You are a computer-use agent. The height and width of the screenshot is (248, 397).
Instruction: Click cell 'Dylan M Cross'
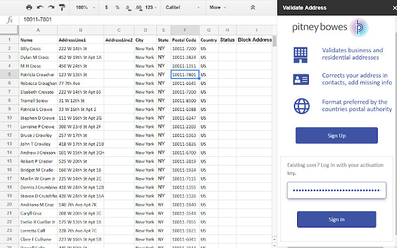[x=38, y=57]
